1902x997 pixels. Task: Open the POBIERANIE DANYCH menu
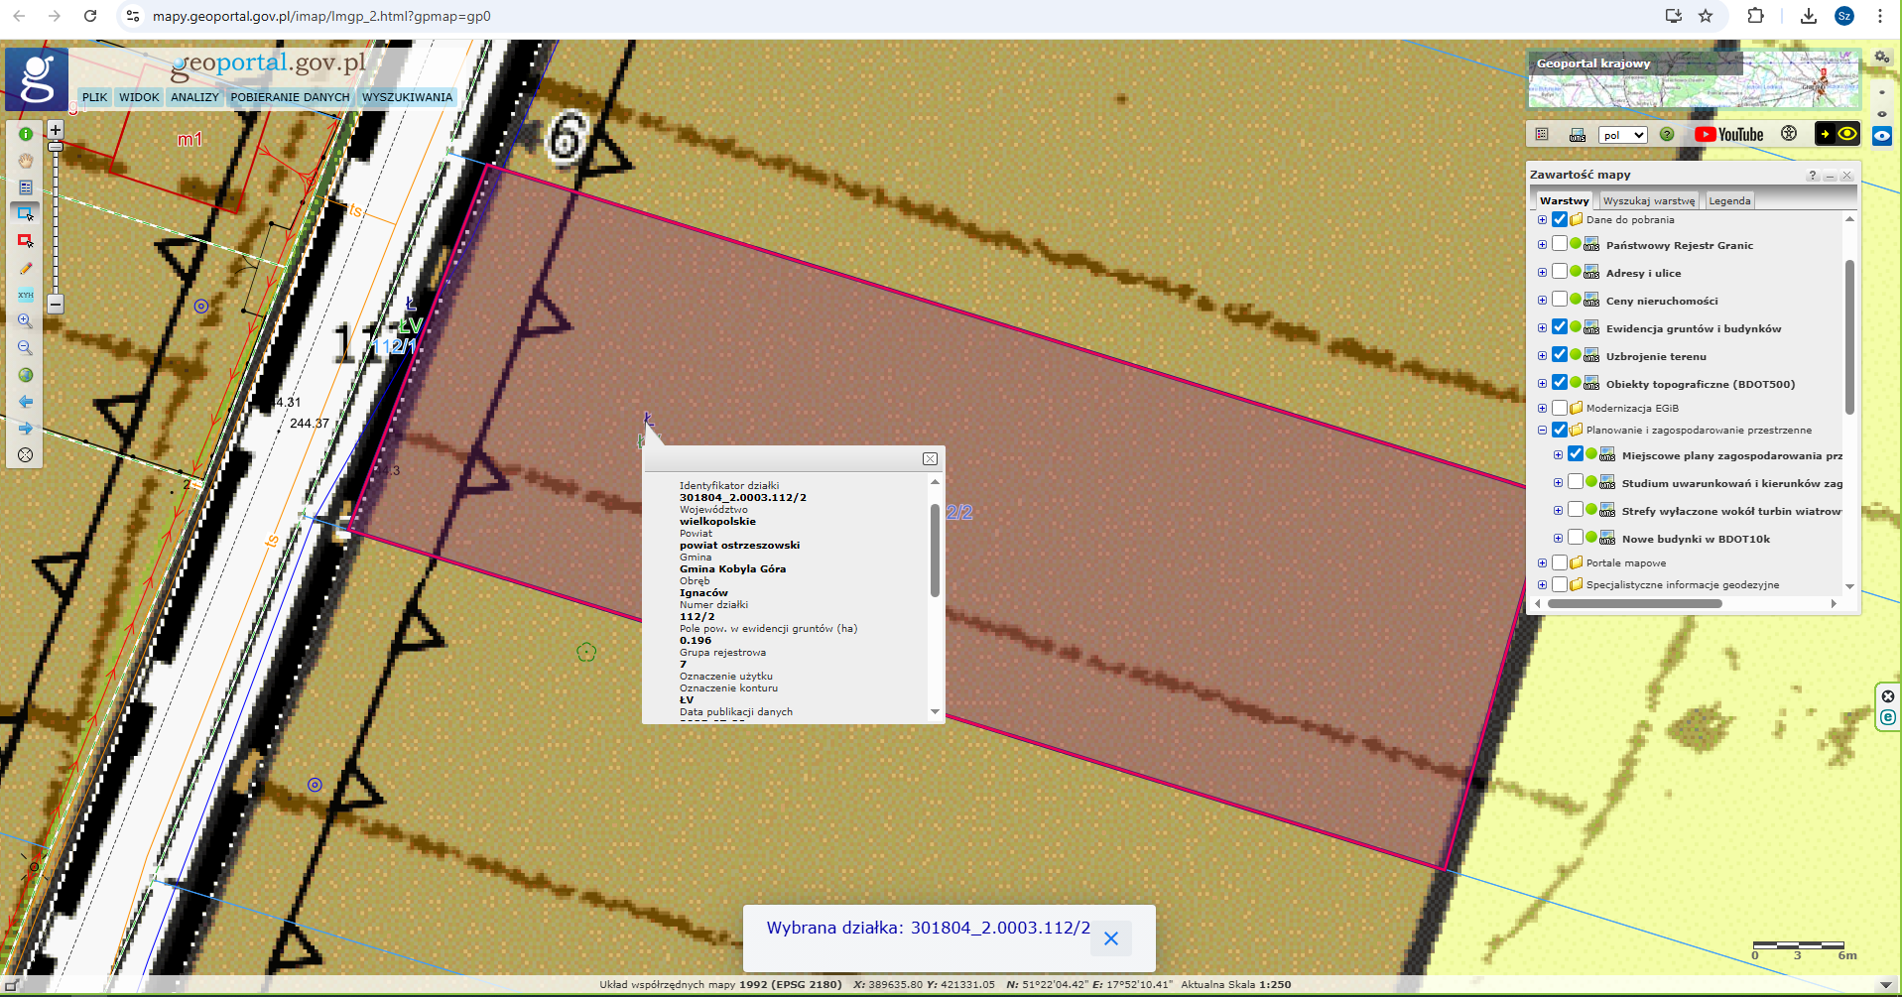coord(290,97)
